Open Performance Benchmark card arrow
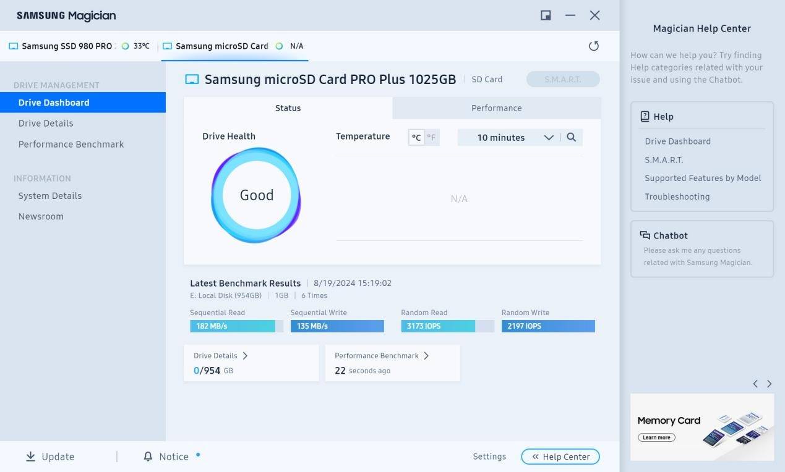 (426, 356)
